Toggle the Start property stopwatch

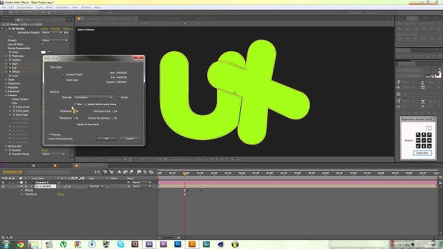click(x=10, y=64)
